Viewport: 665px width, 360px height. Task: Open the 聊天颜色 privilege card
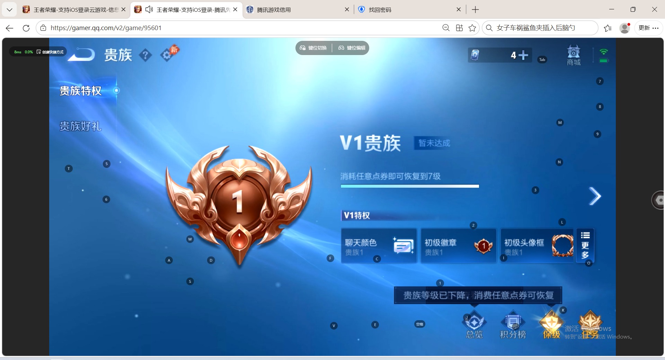(379, 246)
